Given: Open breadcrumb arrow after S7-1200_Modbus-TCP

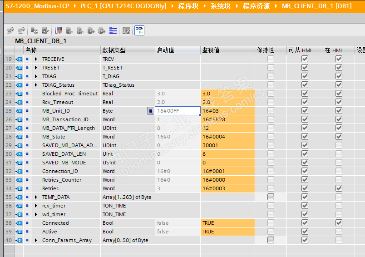Looking at the screenshot, I should pos(75,6).
